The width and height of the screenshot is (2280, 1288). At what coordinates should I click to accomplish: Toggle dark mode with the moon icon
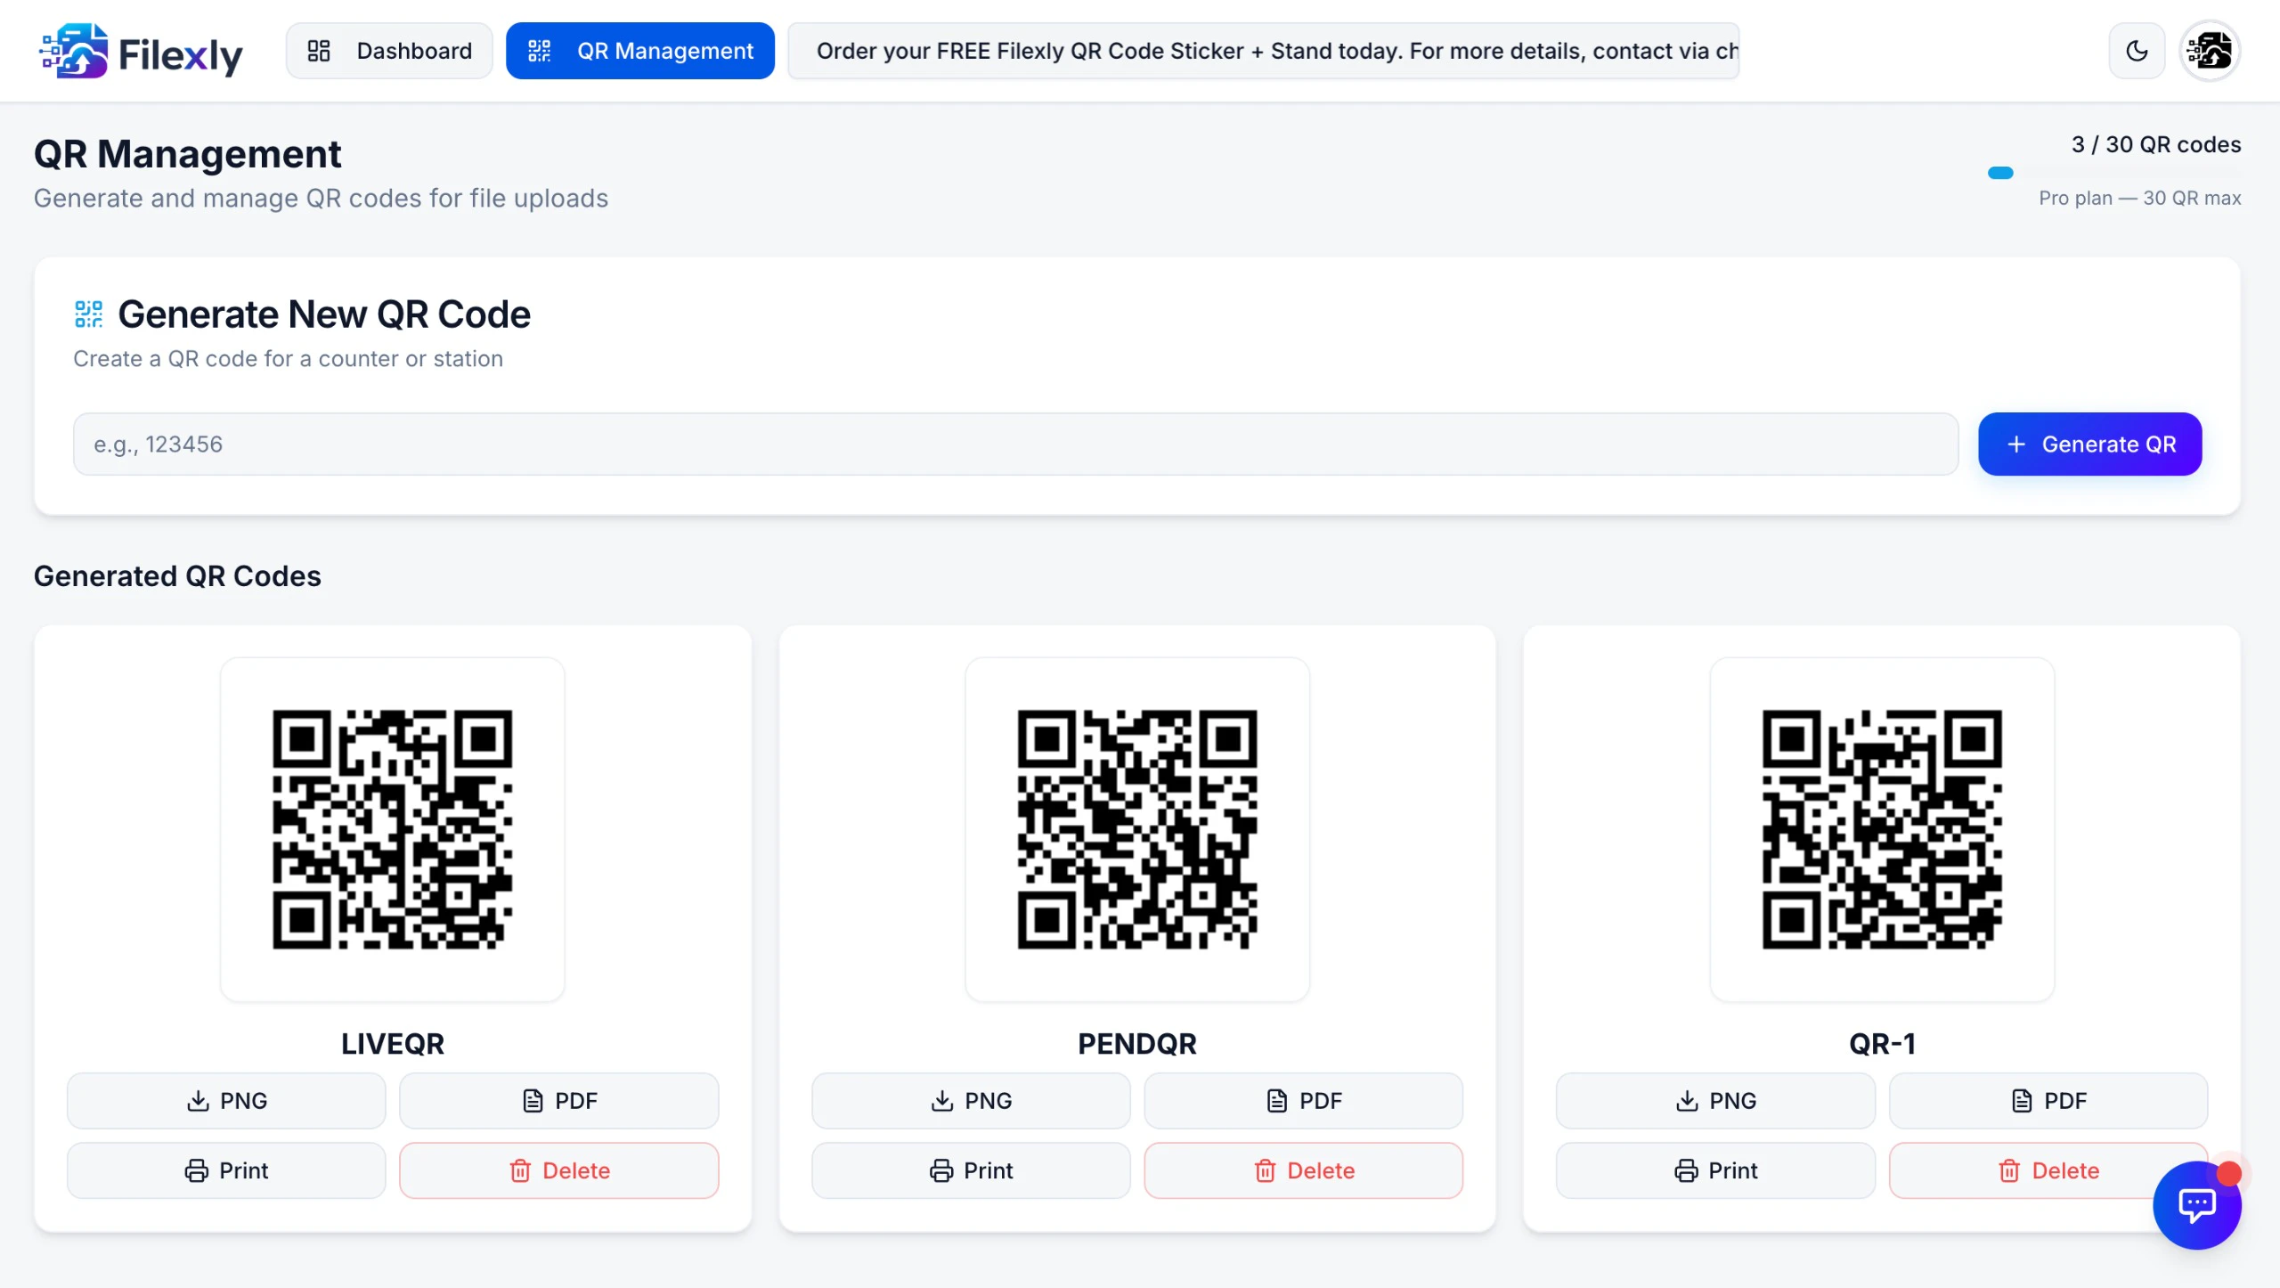(2137, 51)
